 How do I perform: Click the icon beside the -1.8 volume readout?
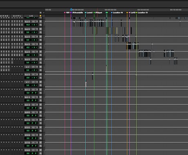pyautogui.click(x=40, y=55)
